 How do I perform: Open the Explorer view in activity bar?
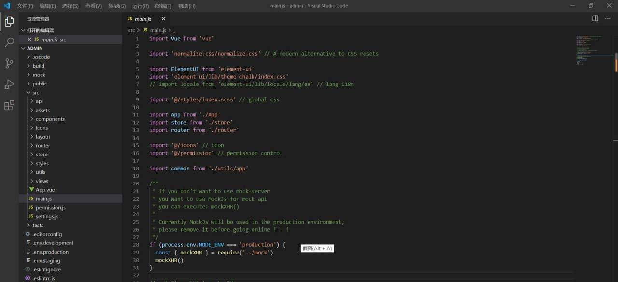pos(9,21)
